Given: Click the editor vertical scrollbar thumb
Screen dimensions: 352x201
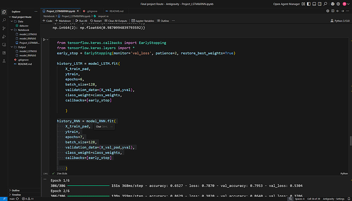Looking at the screenshot, I should 351,141.
